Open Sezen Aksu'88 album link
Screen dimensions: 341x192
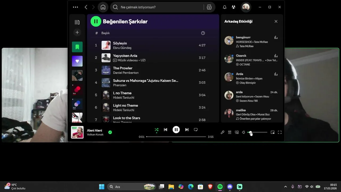pyautogui.click(x=249, y=101)
